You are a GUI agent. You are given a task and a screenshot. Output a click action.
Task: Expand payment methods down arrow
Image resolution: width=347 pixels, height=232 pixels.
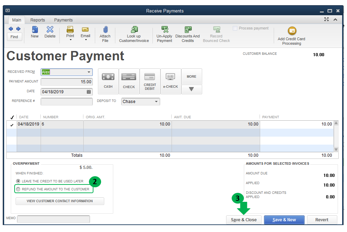click(x=191, y=89)
